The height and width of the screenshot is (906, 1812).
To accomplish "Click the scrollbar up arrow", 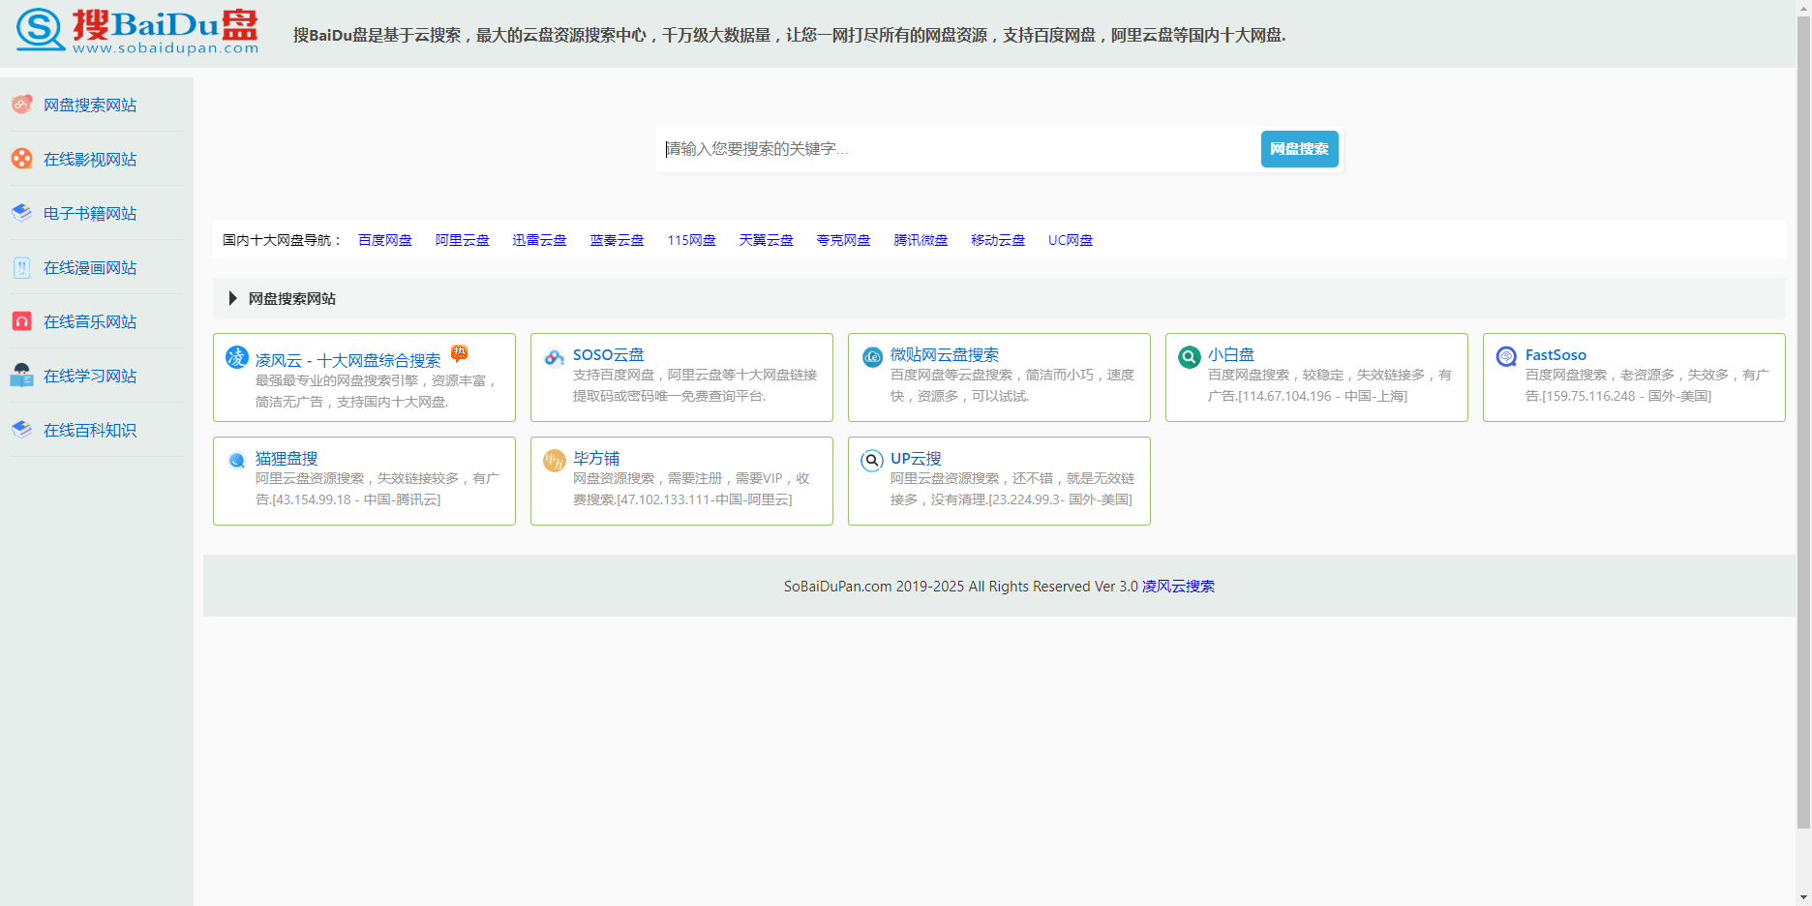I will tap(1804, 7).
